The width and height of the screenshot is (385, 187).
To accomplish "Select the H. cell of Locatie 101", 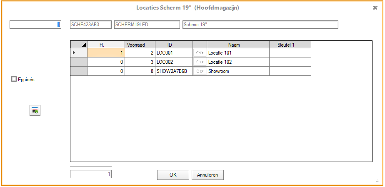I will 106,53.
